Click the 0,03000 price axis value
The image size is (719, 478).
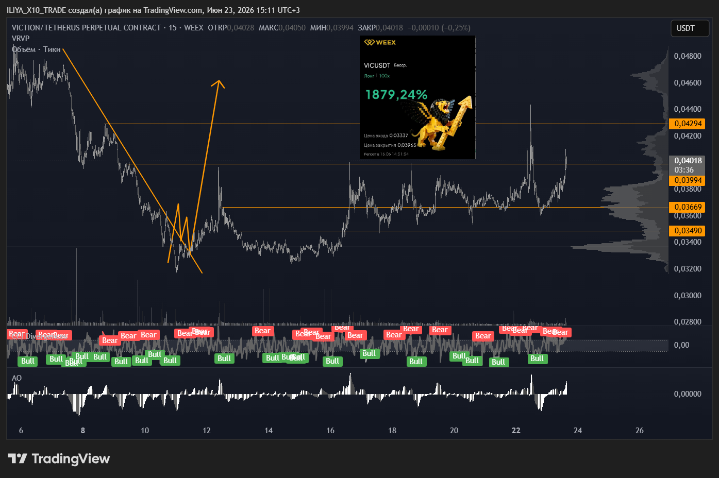point(688,296)
